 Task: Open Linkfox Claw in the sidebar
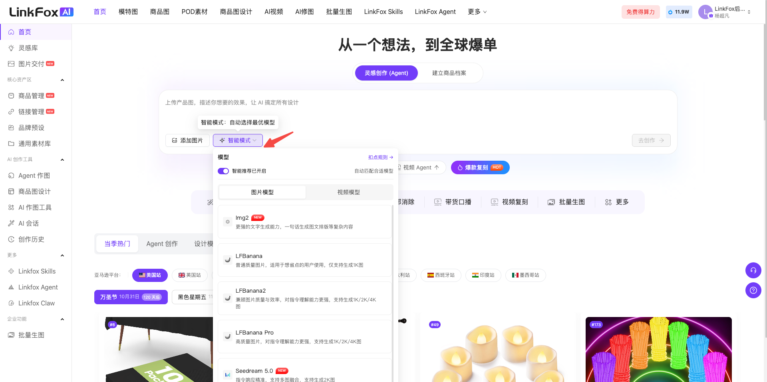(x=36, y=303)
